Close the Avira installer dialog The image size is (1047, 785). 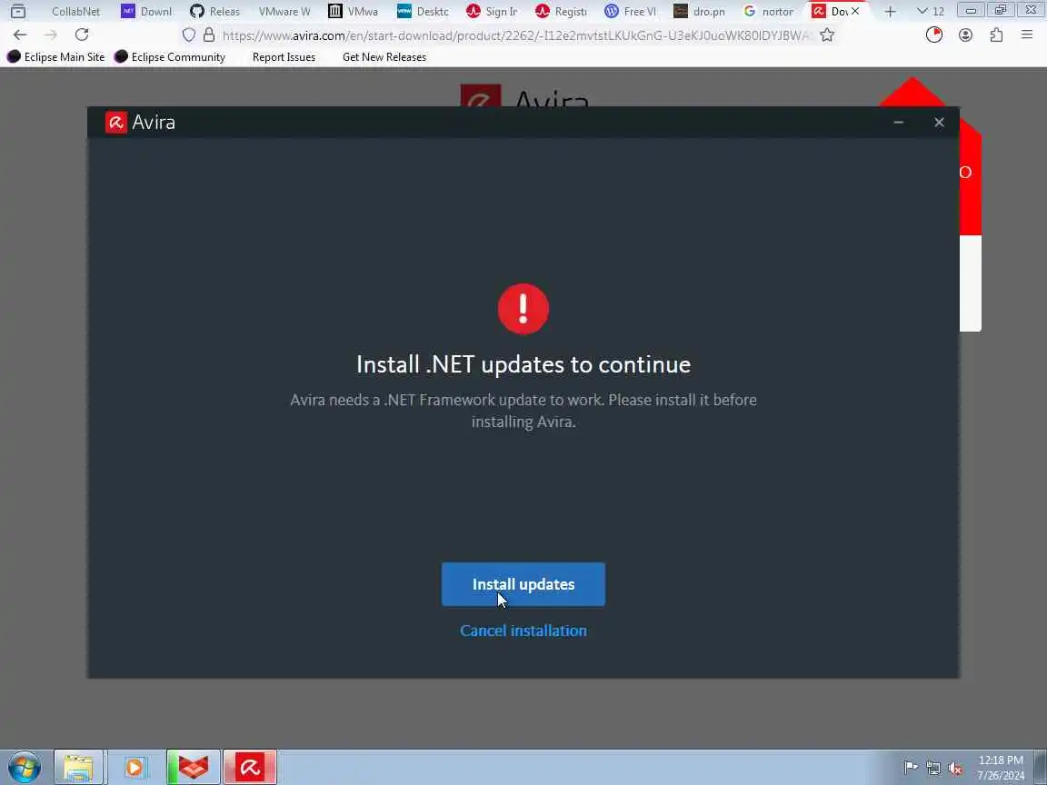pyautogui.click(x=939, y=122)
